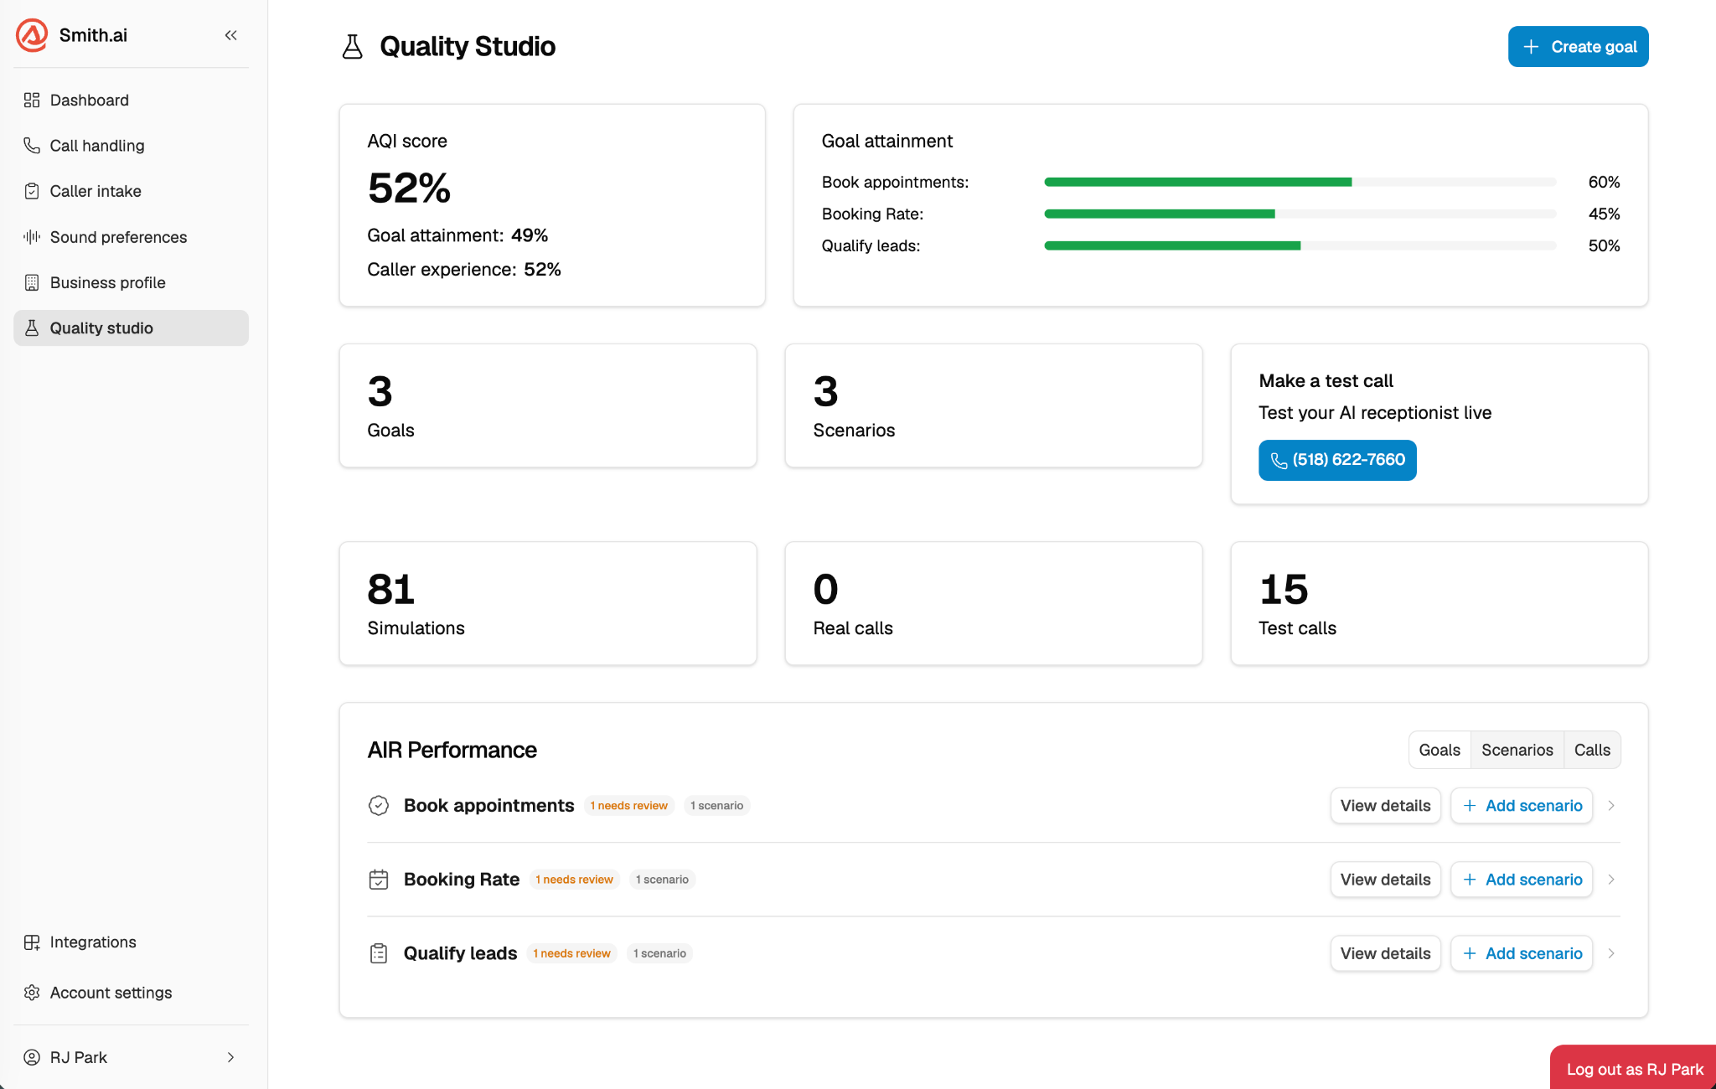Click the Caller intake clipboard icon
The height and width of the screenshot is (1089, 1716).
pyautogui.click(x=32, y=191)
